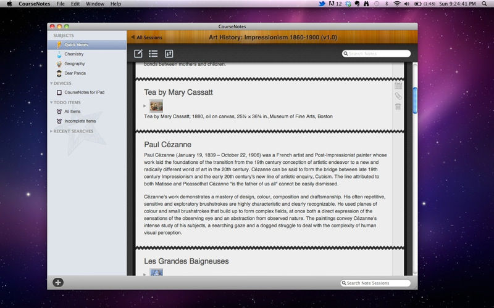The height and width of the screenshot is (308, 494).
Task: Delete the Tea note with the trash icon
Action: tap(398, 107)
